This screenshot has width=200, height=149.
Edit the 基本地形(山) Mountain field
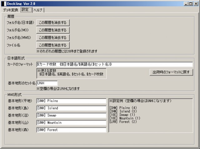tap(71, 123)
